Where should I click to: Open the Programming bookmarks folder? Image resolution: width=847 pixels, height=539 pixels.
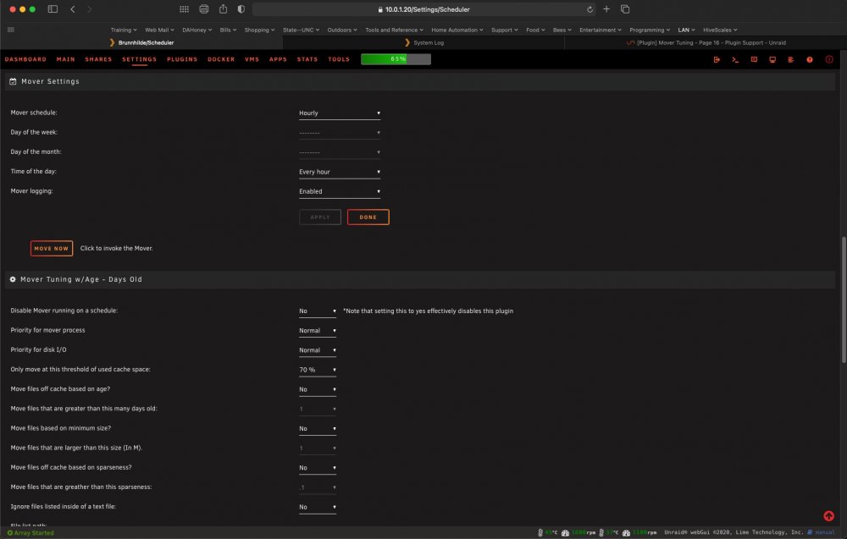click(650, 30)
